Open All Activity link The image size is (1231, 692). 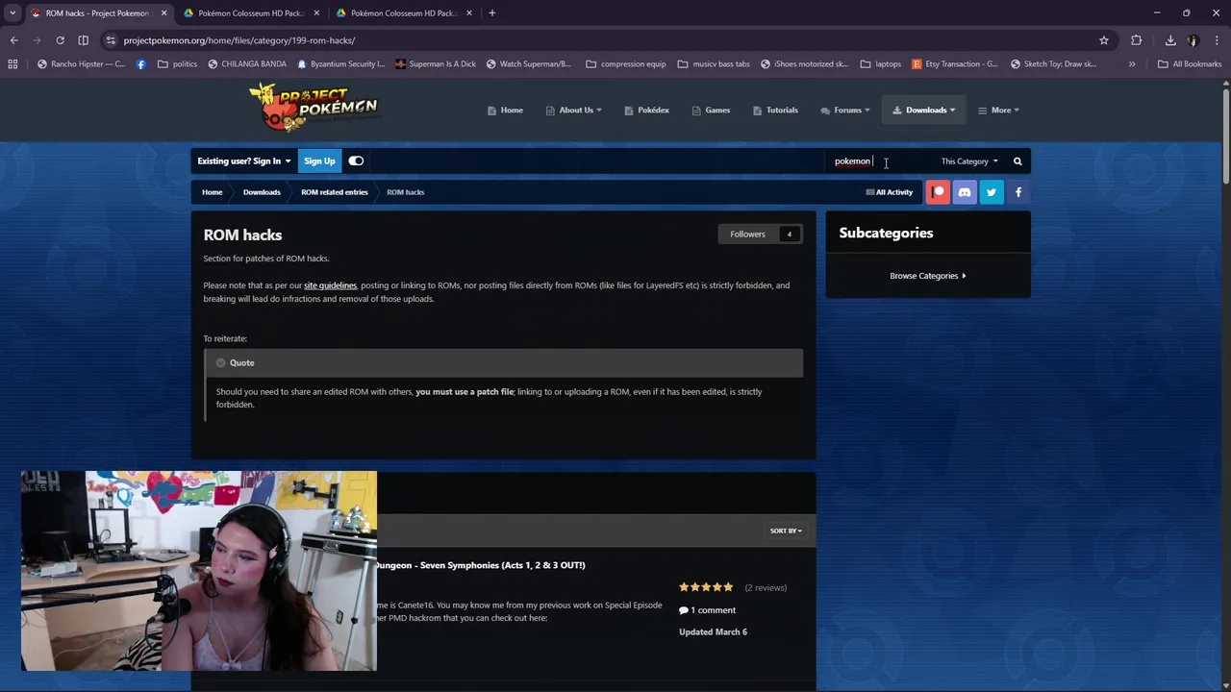coord(890,192)
